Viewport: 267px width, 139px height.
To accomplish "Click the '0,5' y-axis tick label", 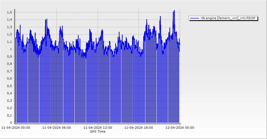I will (9, 86).
